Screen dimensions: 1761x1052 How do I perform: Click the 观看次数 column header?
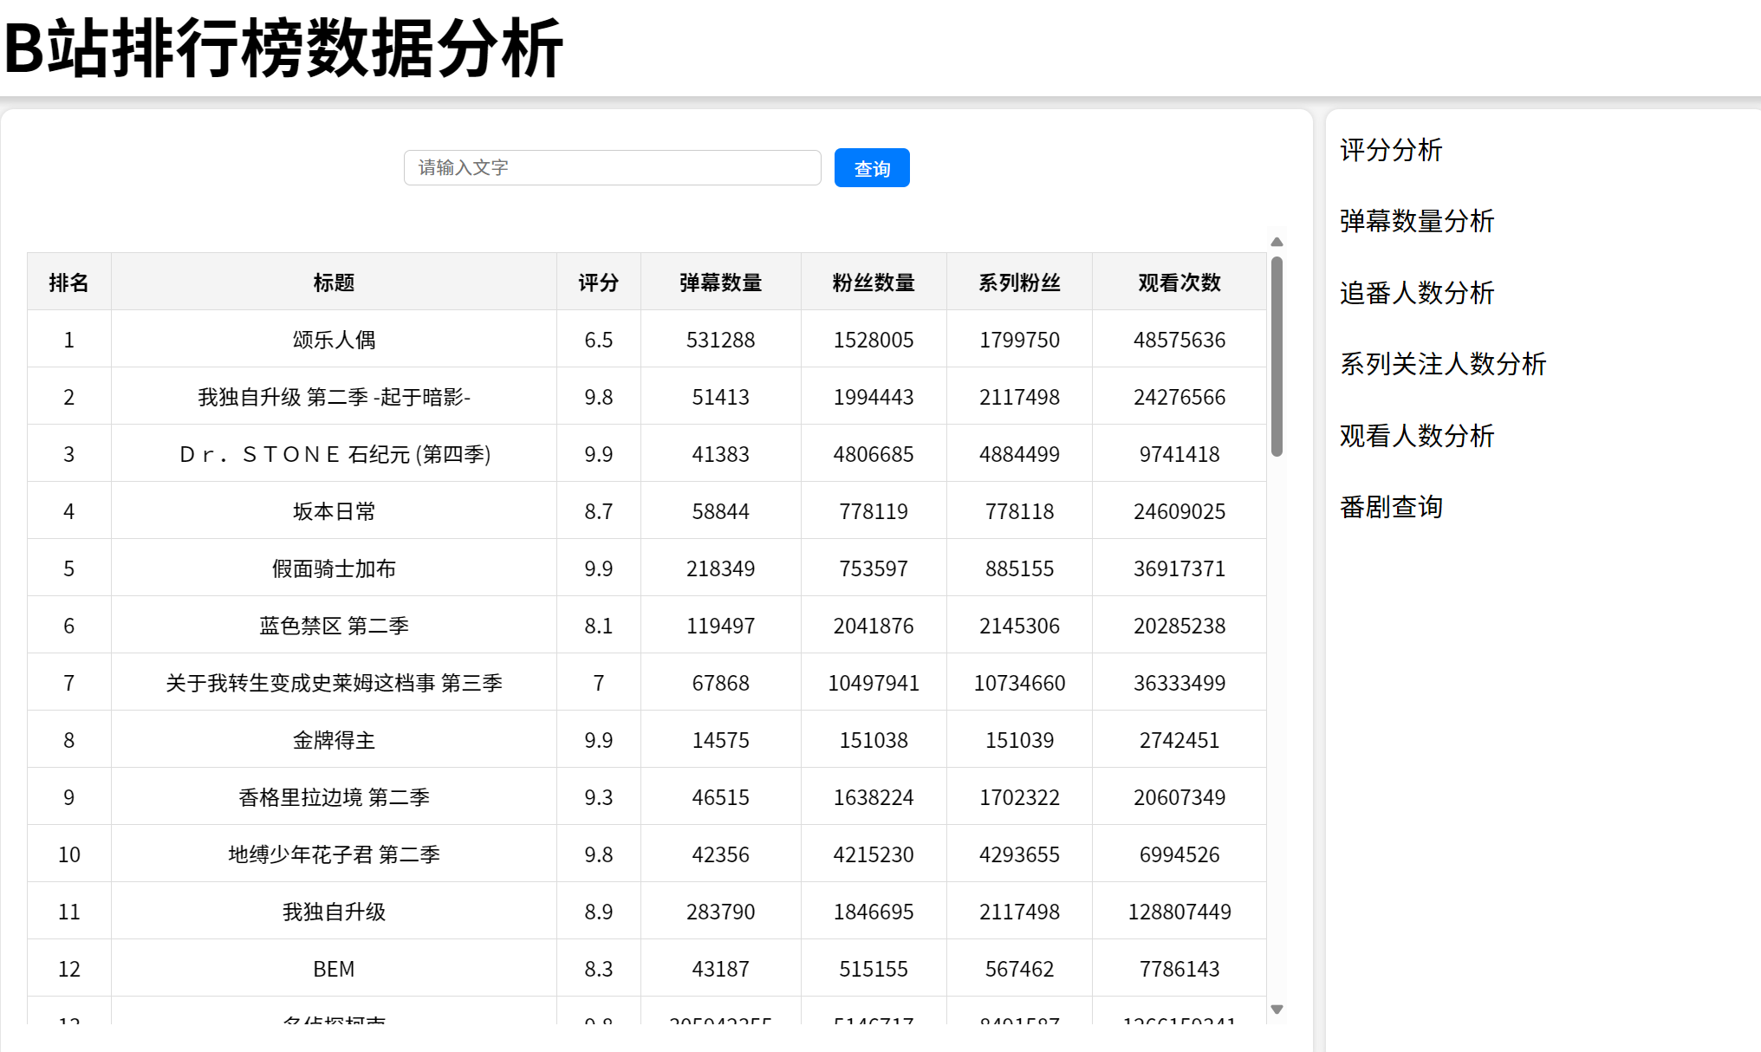pos(1179,282)
